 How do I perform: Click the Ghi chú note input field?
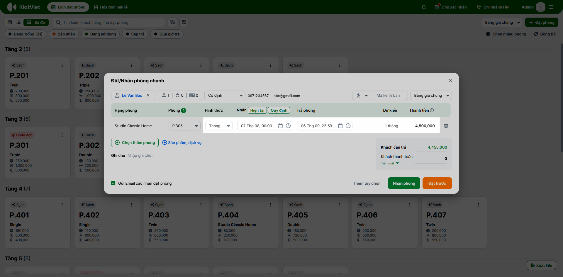[186, 156]
